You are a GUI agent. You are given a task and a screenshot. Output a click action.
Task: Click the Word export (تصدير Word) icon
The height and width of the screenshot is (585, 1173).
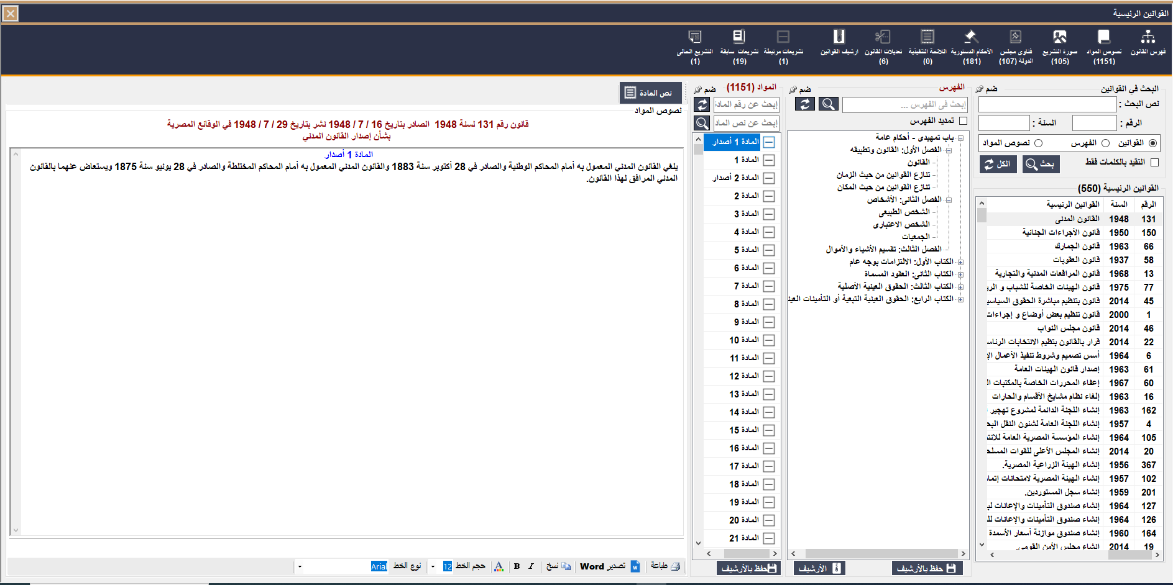tap(635, 566)
